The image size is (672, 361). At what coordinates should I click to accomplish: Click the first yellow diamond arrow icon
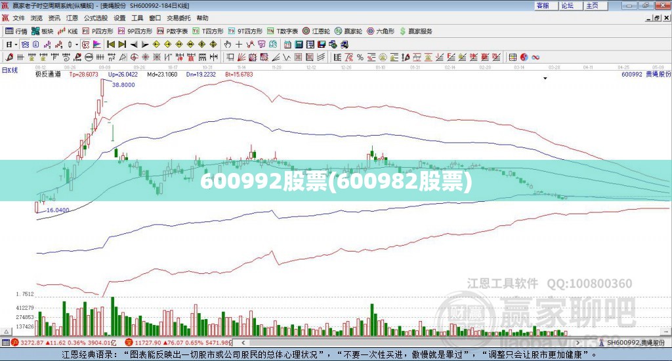coord(156,45)
